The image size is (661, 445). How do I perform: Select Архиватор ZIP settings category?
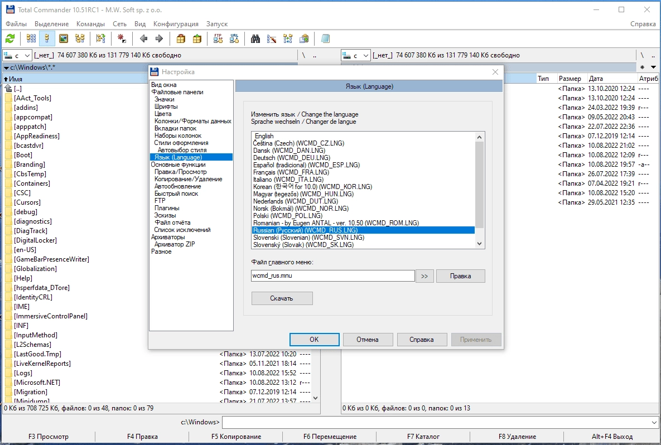pos(175,244)
